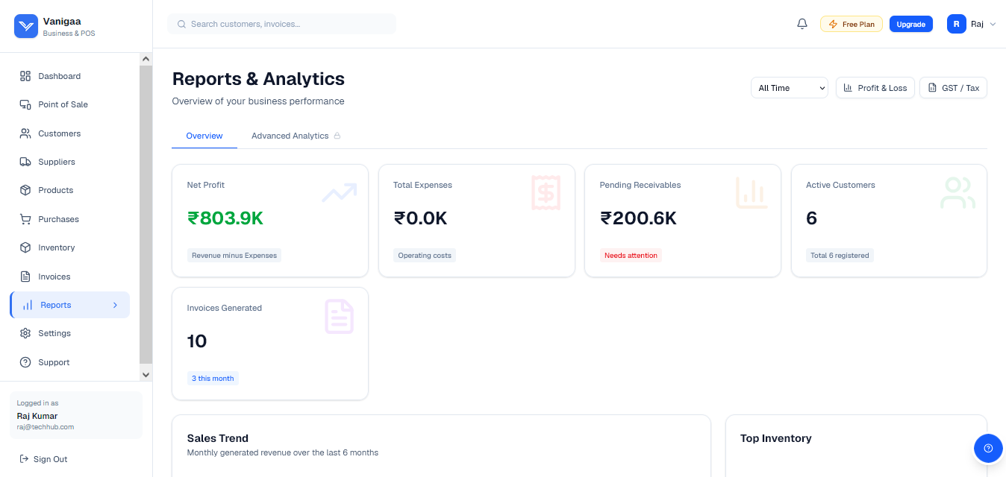1006x477 pixels.
Task: Open Purchases cart icon in sidebar
Action: pyautogui.click(x=25, y=219)
